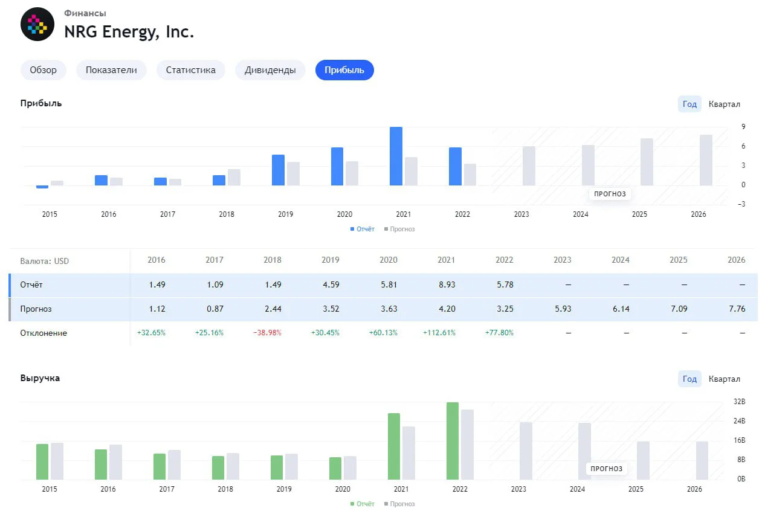This screenshot has height=511, width=765.
Task: Click the ПРОГНОЗ label in Прибыль chart
Action: [610, 194]
